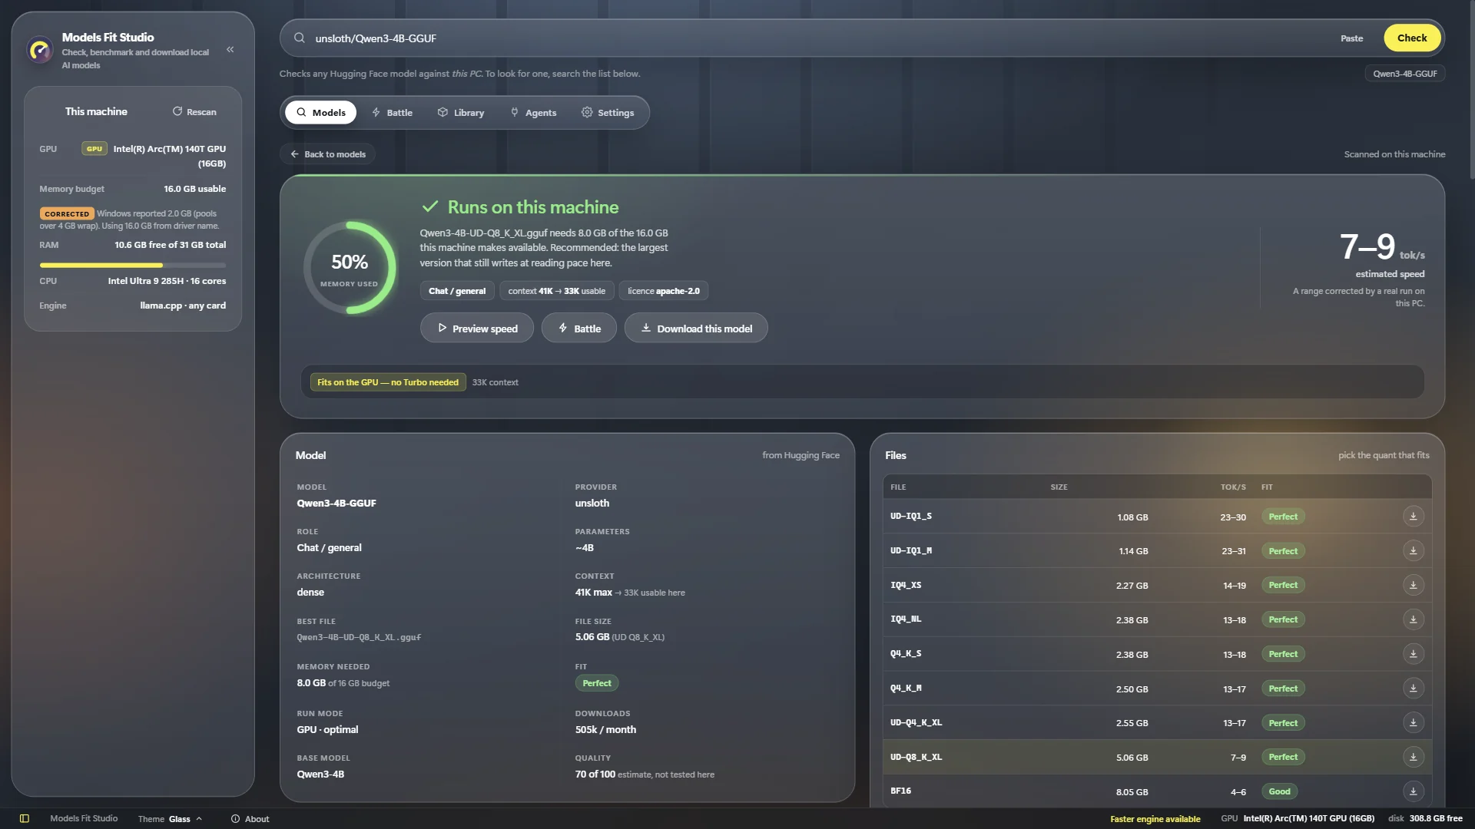Image resolution: width=1475 pixels, height=829 pixels.
Task: Click the Chat / general tag chip
Action: [x=457, y=291]
